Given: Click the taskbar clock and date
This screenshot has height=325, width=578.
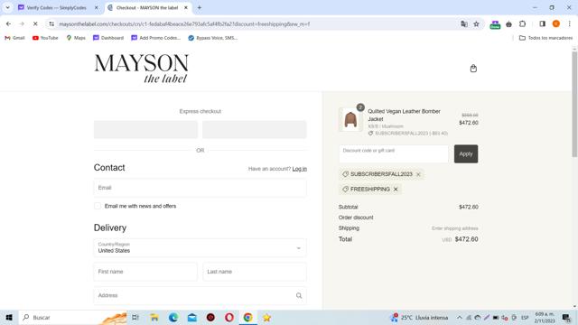Looking at the screenshot, I should point(545,317).
